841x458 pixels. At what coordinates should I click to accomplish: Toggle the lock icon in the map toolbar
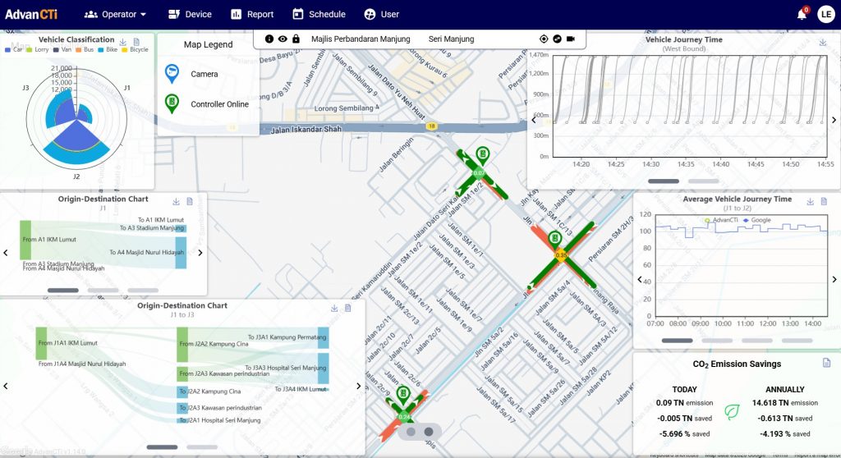point(296,39)
